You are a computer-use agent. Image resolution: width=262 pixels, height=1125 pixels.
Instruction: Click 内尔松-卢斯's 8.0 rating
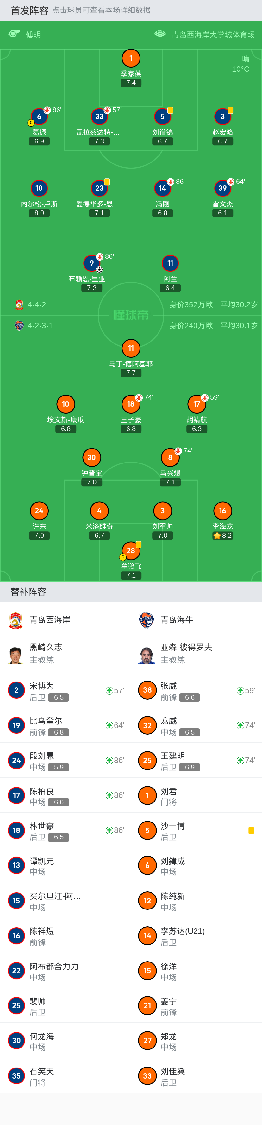point(39,213)
